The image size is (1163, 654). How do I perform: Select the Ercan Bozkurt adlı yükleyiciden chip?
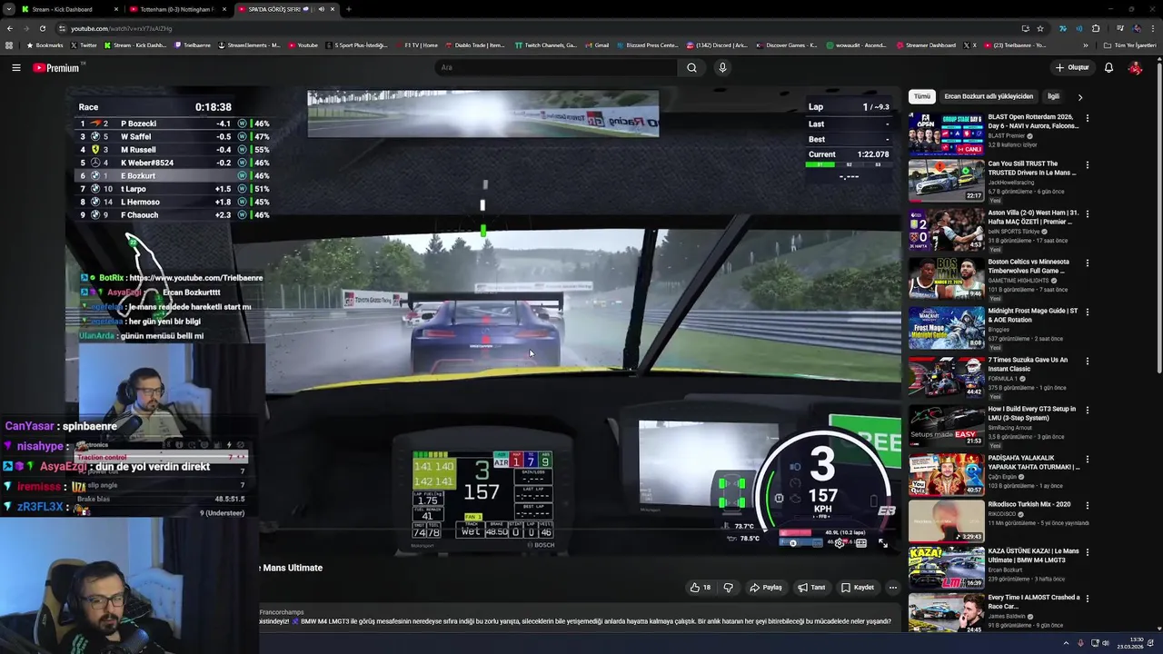pos(989,96)
